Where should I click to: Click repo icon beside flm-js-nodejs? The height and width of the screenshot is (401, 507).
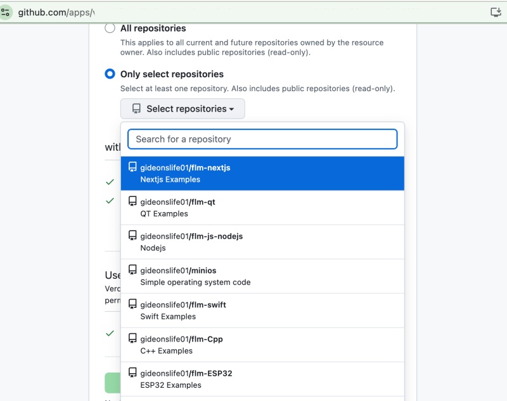132,235
